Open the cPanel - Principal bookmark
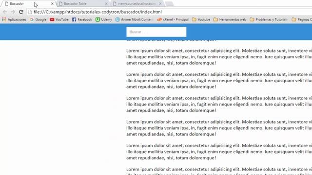Image resolution: width=312 pixels, height=175 pixels. coord(173,19)
